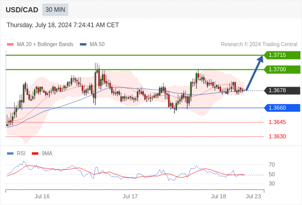Click the 1.3660 pivot price tag
Image resolution: width=302 pixels, height=205 pixels.
pyautogui.click(x=282, y=108)
